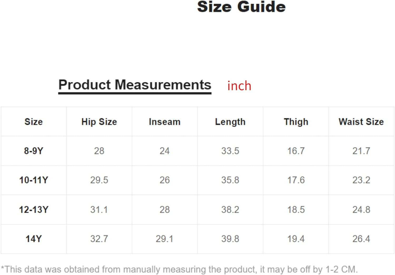Image resolution: width=395 pixels, height=275 pixels.
Task: Click the 38.2 length value
Action: click(x=230, y=210)
